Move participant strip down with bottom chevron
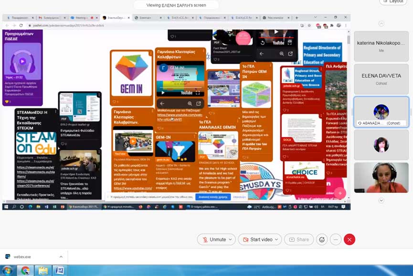The width and height of the screenshot is (413, 276). [381, 200]
